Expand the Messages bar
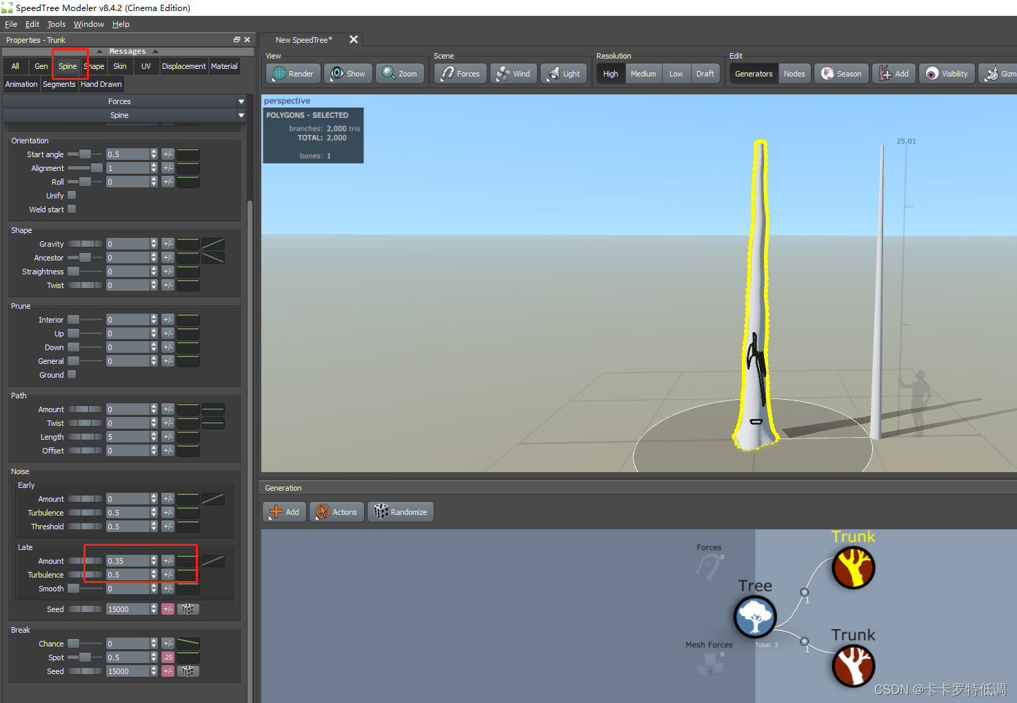The image size is (1017, 703). tap(128, 51)
